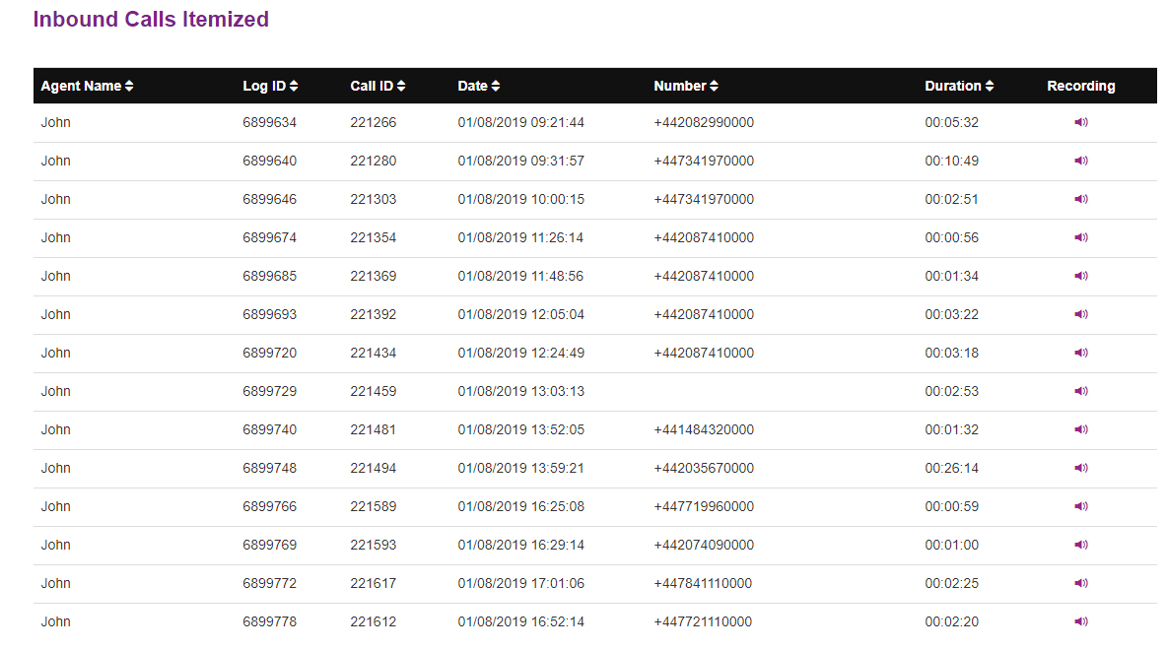Screen dimensions: 1167x650
Task: Click the Inbound Calls Itemized heading
Action: pyautogui.click(x=151, y=20)
